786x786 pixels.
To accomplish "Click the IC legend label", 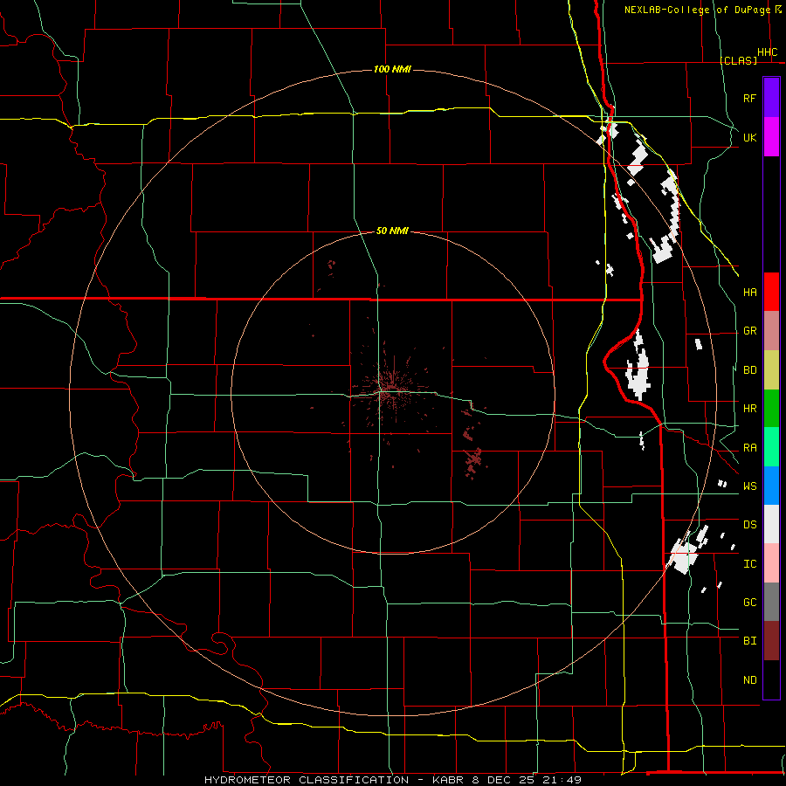I will click(749, 564).
